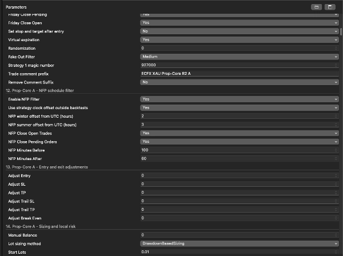Click the NFP summer offset stepper

(x=336, y=125)
